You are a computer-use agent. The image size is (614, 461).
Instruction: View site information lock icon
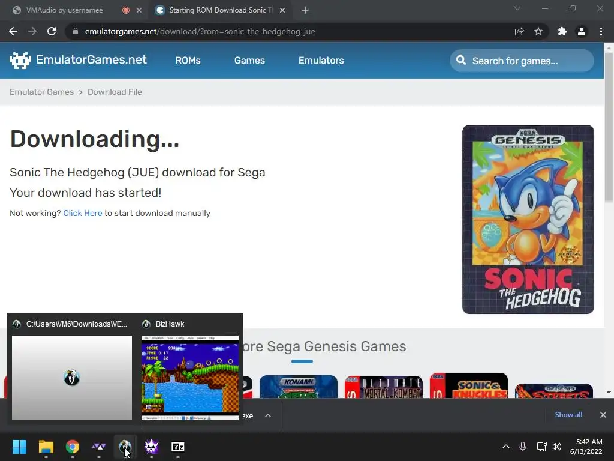(x=76, y=31)
